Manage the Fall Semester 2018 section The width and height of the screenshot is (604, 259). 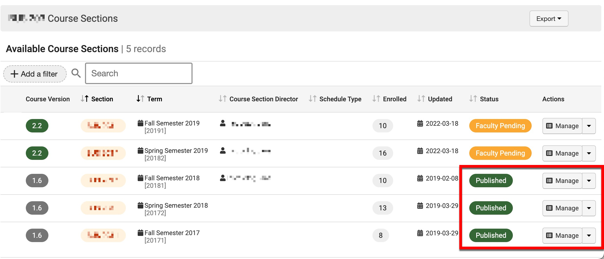coord(562,181)
